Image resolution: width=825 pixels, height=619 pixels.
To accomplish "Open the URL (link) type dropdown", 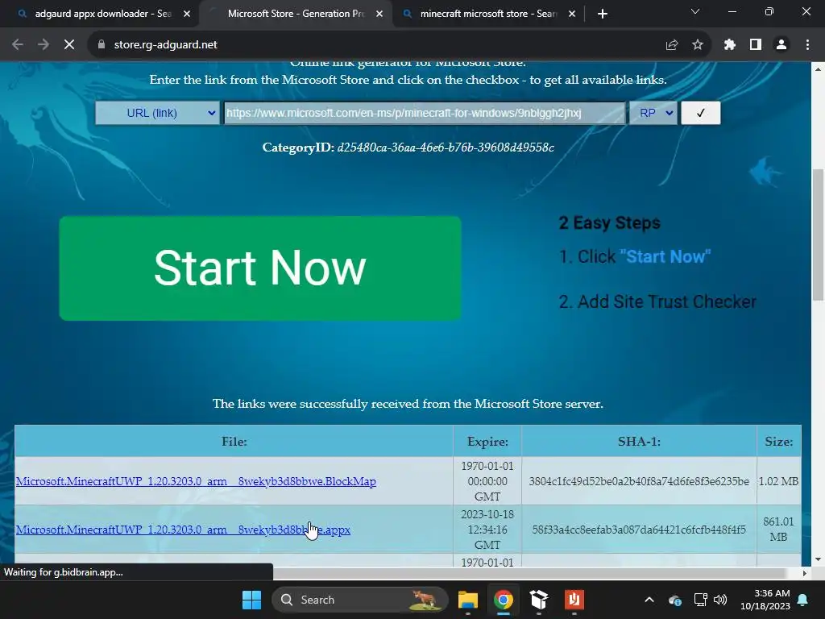I will [157, 113].
